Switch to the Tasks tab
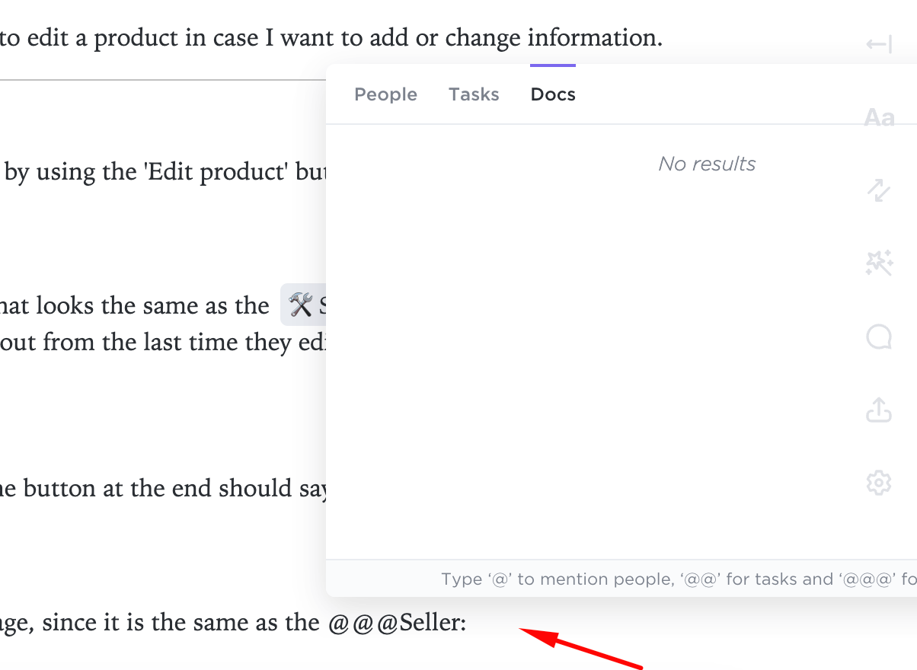 click(x=474, y=94)
